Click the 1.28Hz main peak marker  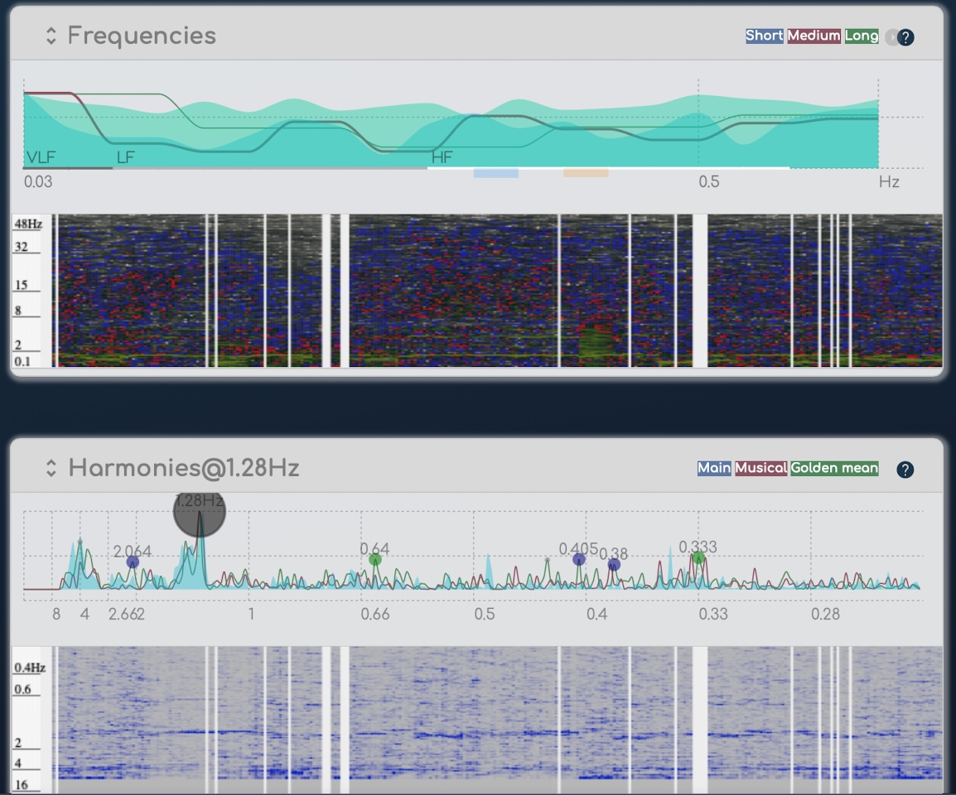tap(199, 513)
